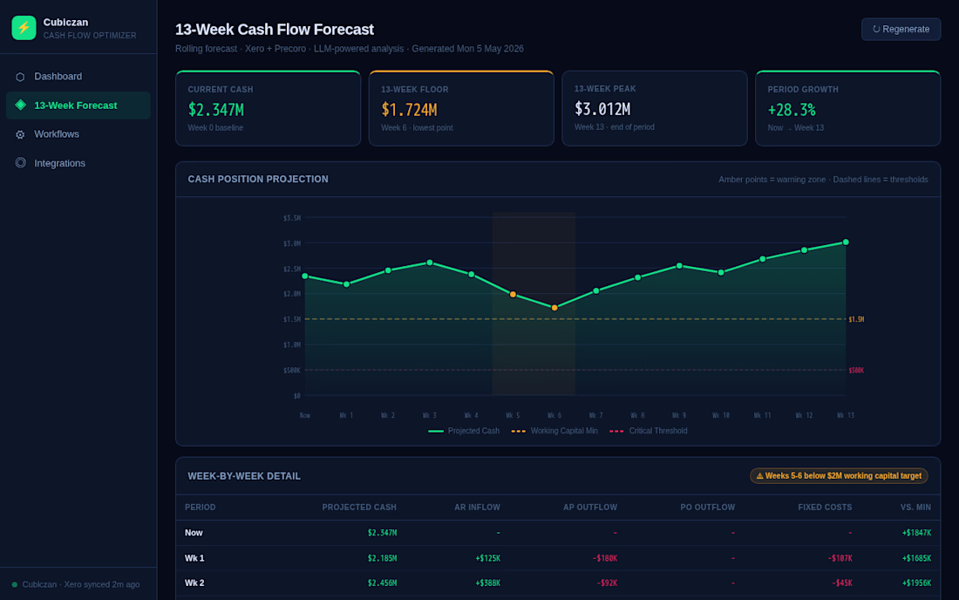Click the -$107K fixed costs cell
959x600 pixels.
(x=840, y=558)
